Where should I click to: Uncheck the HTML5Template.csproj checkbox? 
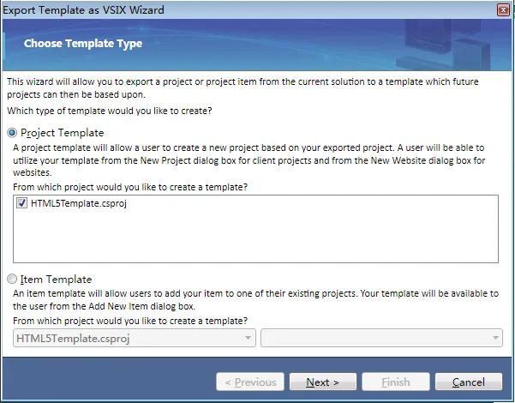point(21,204)
